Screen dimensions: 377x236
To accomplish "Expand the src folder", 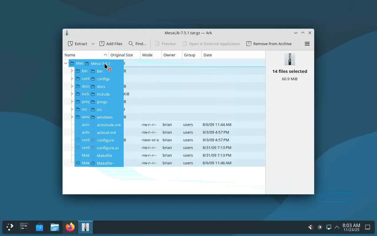I will [72, 109].
